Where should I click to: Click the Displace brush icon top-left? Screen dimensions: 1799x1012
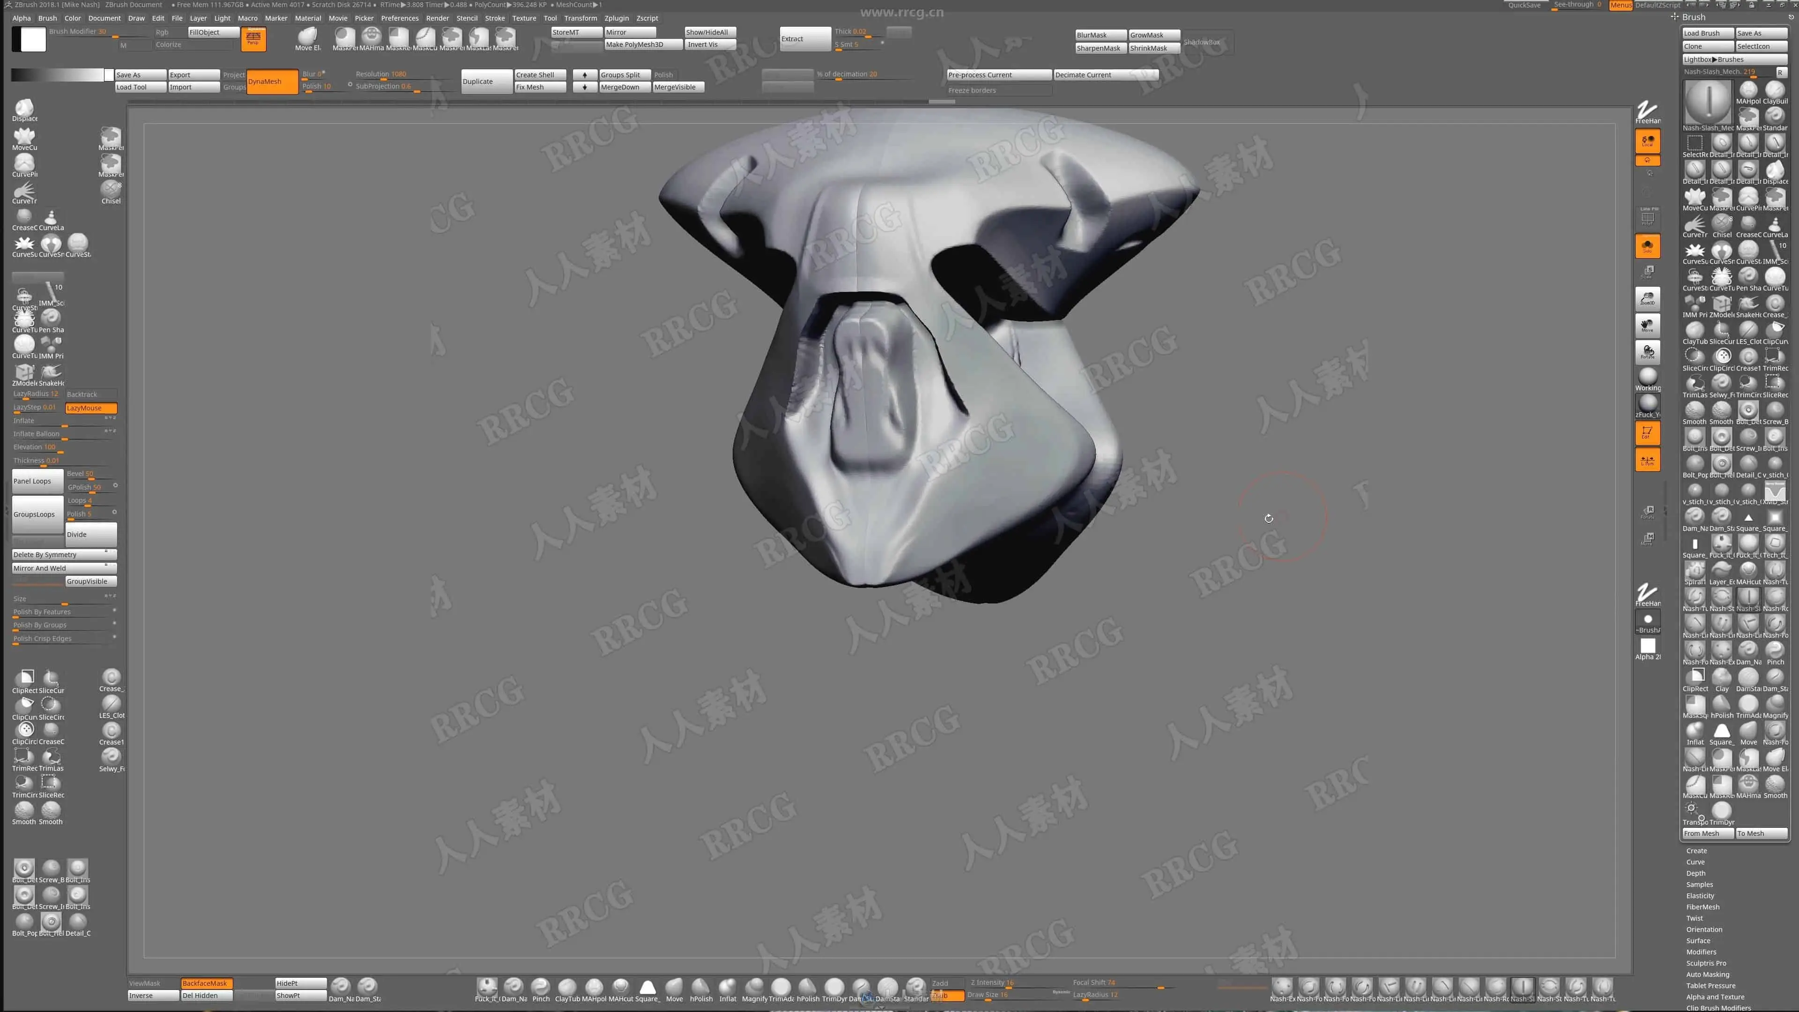(24, 108)
